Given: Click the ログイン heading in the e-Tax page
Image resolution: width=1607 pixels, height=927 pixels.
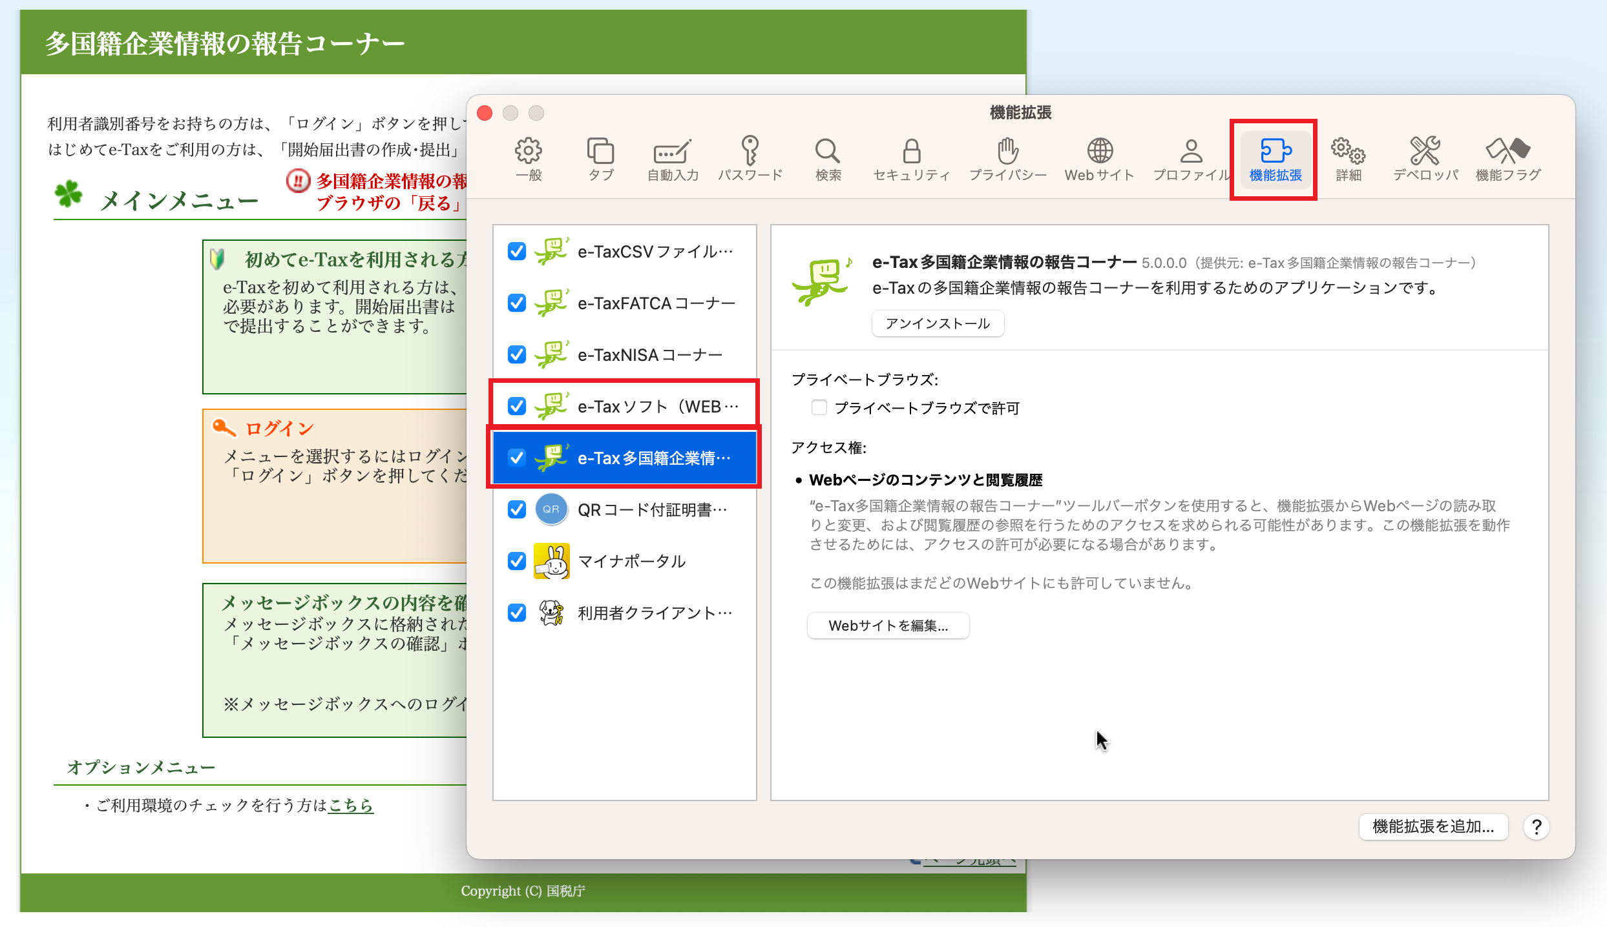Looking at the screenshot, I should pyautogui.click(x=279, y=428).
